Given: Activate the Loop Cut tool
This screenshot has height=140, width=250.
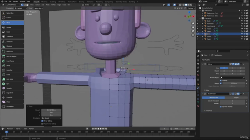Looking at the screenshot, I should [12, 70].
